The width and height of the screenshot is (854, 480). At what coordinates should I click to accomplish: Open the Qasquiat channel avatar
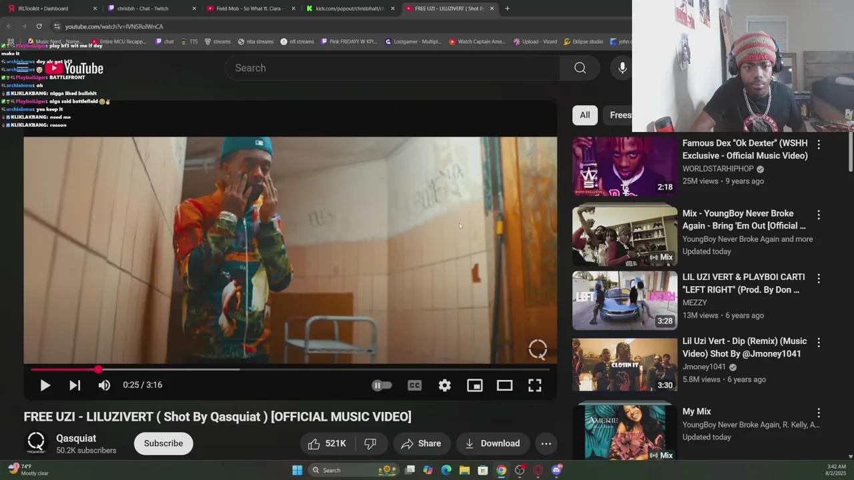[36, 443]
